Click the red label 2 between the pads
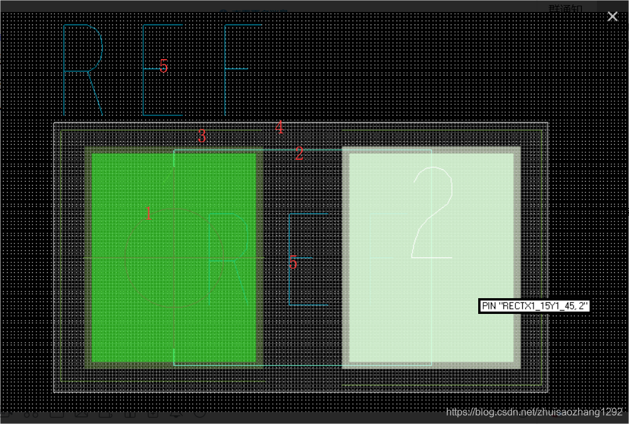This screenshot has width=629, height=424. tap(299, 153)
